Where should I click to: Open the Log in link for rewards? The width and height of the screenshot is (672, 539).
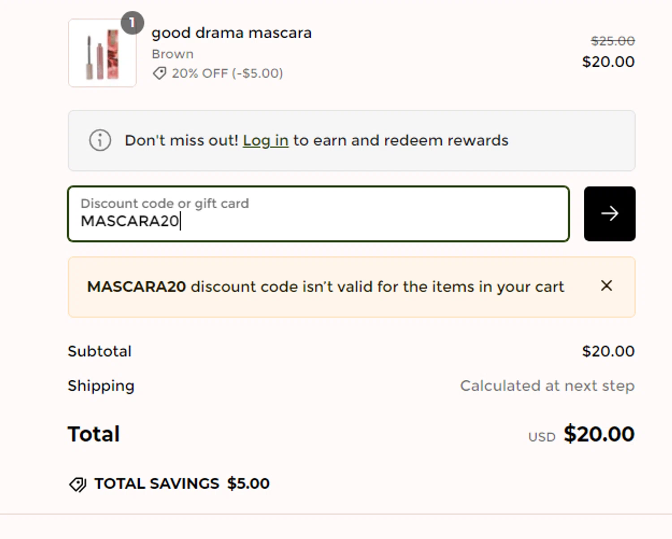pos(265,140)
